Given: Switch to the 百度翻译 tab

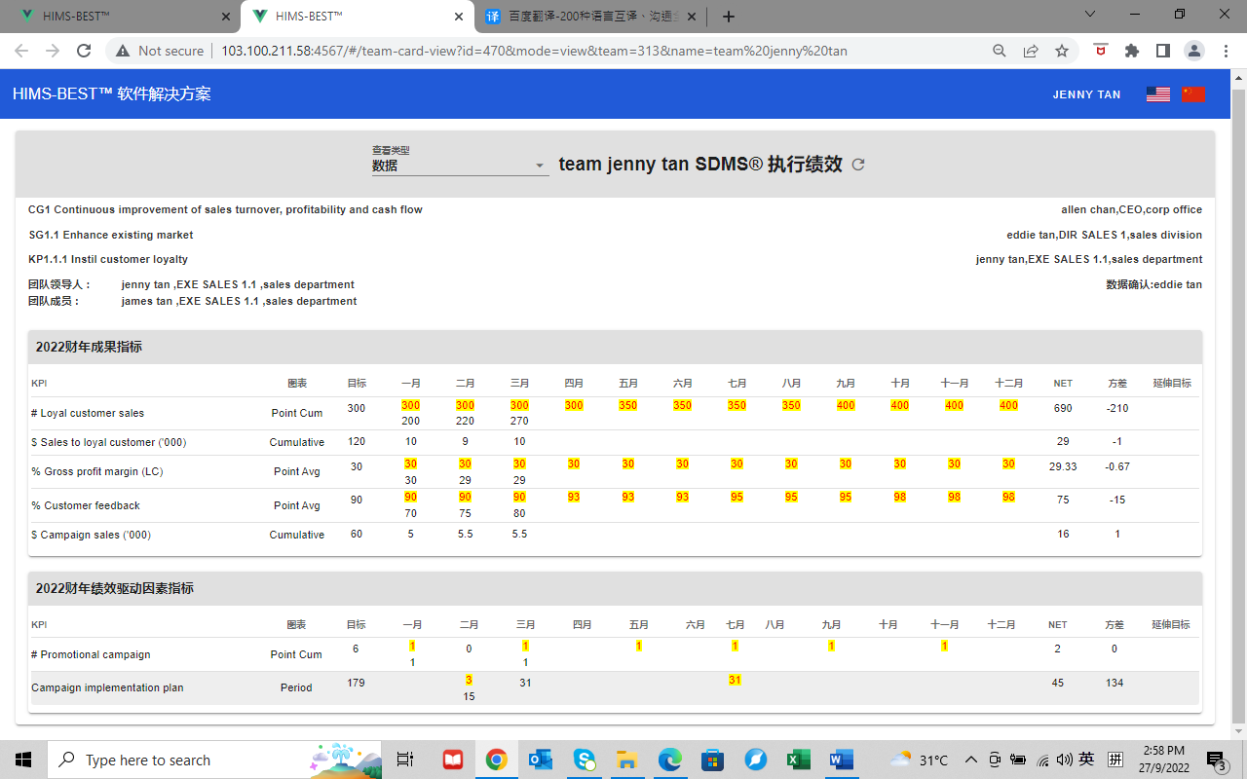Looking at the screenshot, I should click(587, 17).
